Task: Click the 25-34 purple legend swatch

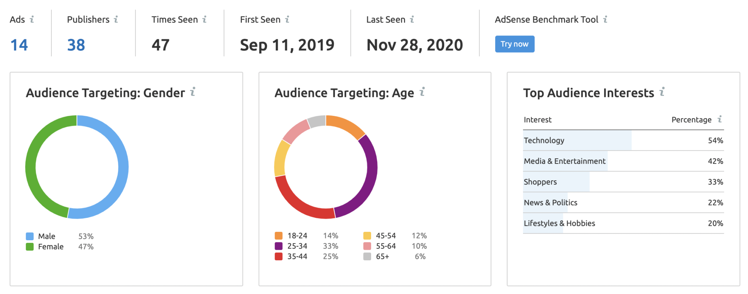Action: click(x=279, y=246)
